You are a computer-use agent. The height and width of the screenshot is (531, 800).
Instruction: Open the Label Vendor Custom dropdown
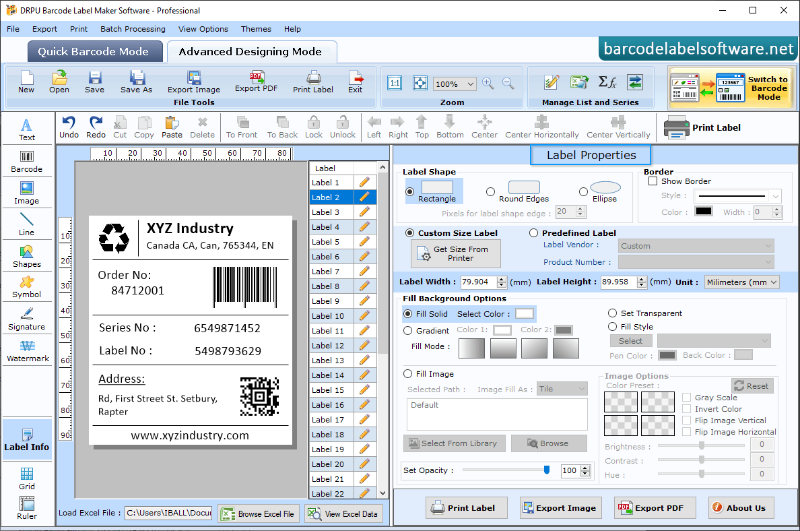pos(696,245)
